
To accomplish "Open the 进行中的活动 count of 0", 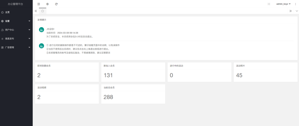I will (171, 75).
